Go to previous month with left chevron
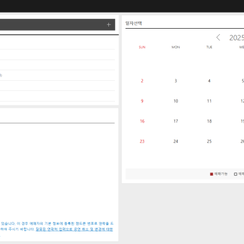 218,37
